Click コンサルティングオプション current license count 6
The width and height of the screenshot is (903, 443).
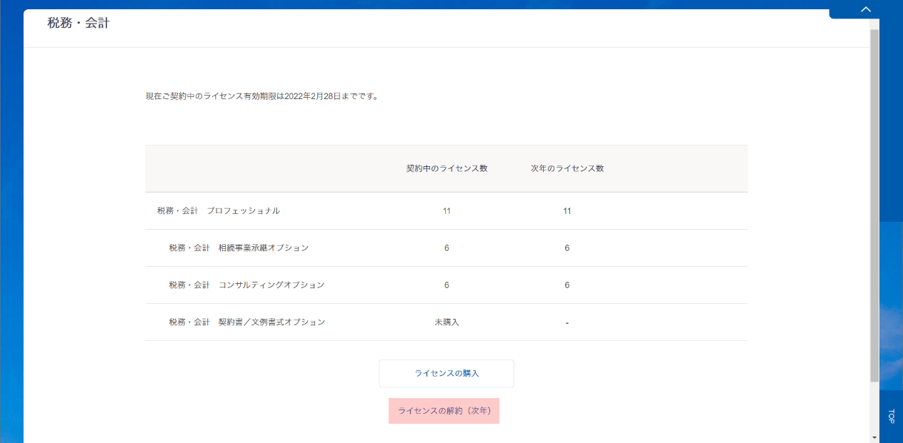click(x=446, y=285)
